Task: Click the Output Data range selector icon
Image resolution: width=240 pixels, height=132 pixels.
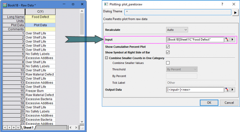Action: tap(227, 90)
